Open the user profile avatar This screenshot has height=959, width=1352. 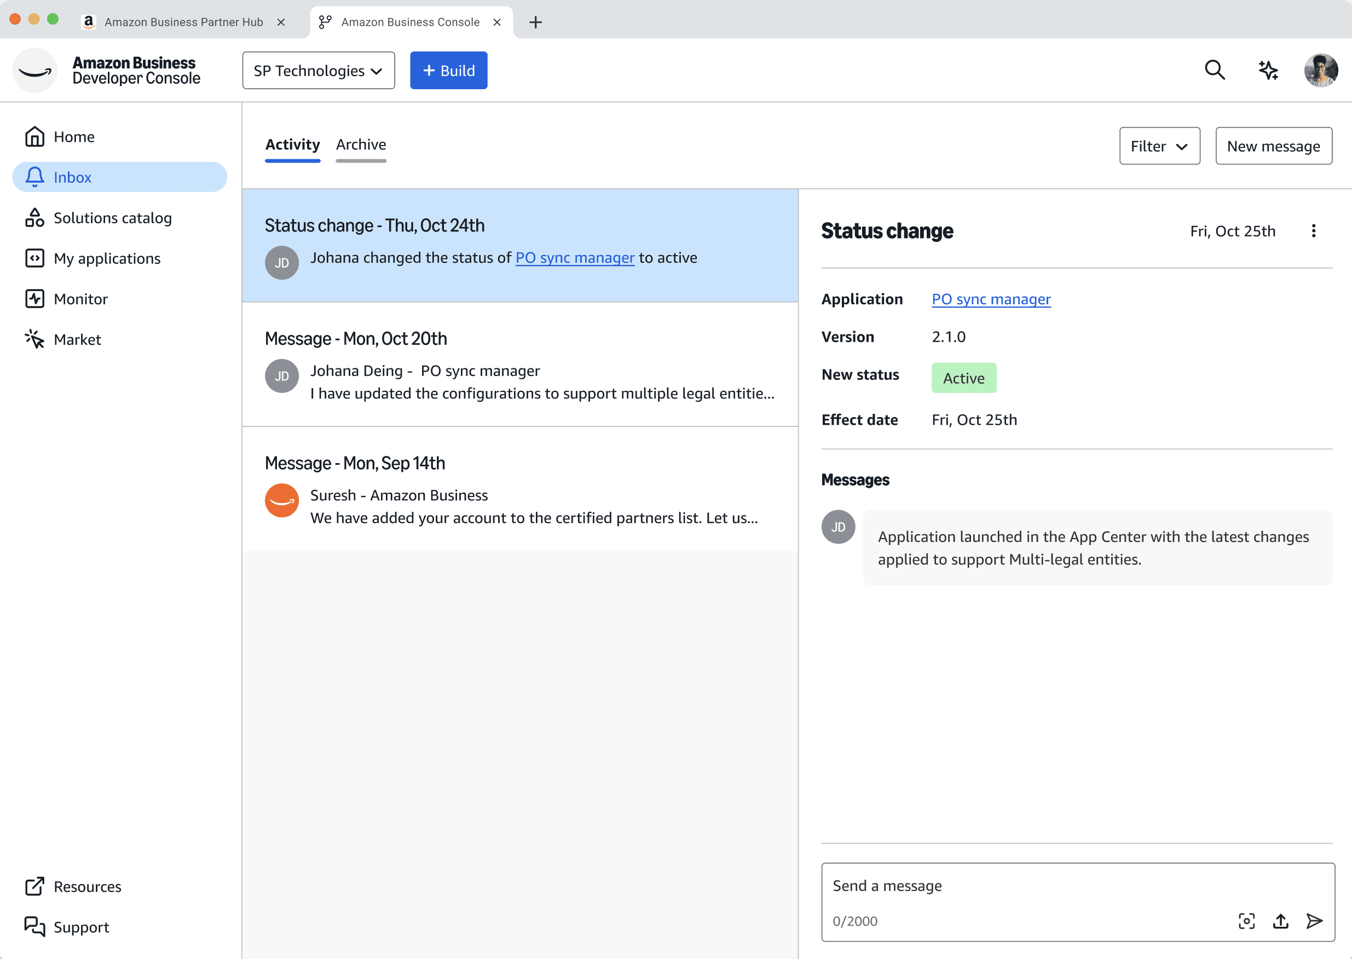[1321, 70]
